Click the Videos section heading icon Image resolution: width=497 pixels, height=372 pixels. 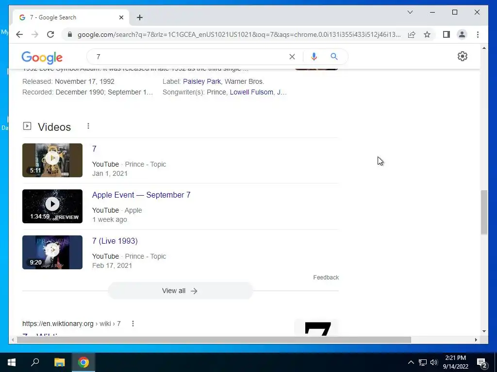pyautogui.click(x=27, y=126)
